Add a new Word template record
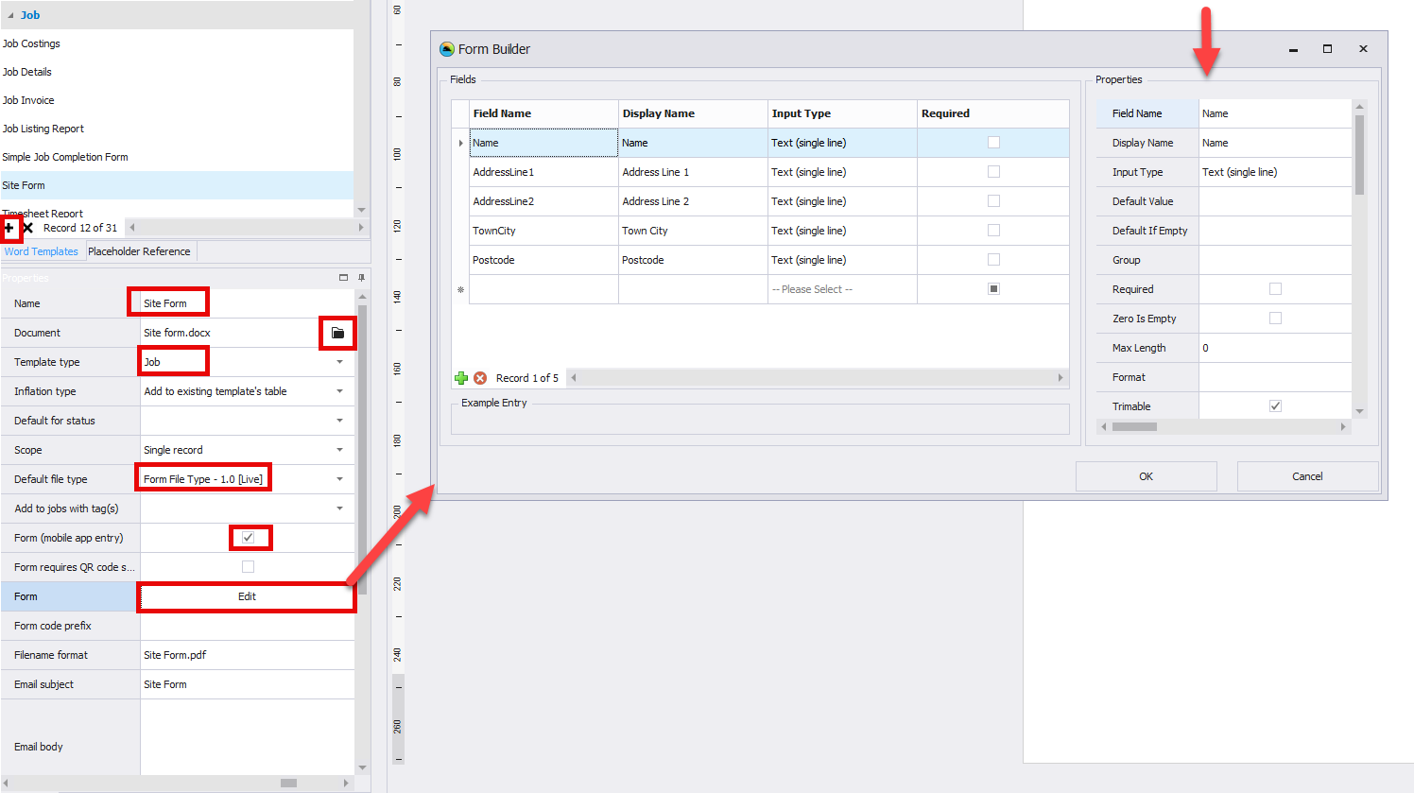Viewport: 1414px width, 793px height. pos(9,228)
